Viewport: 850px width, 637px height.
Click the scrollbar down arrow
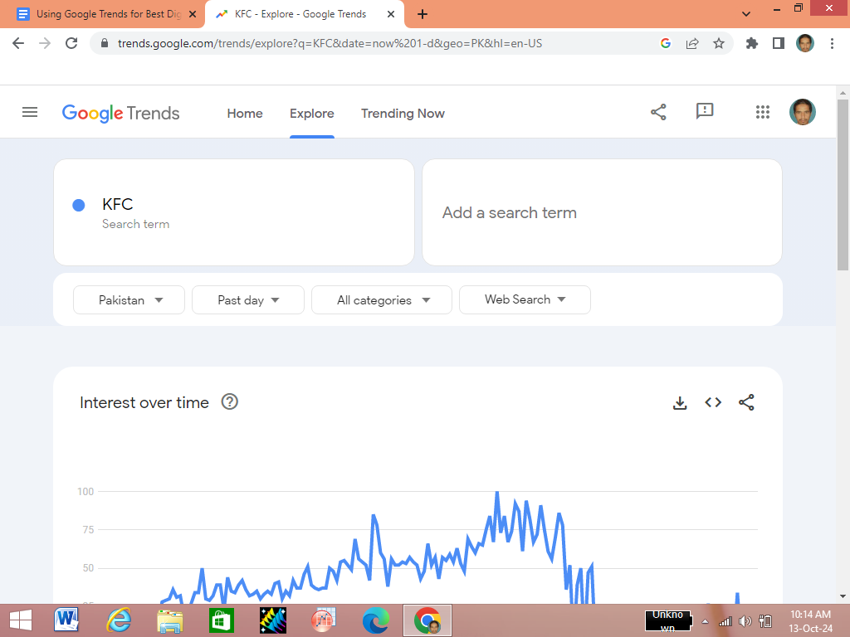[x=843, y=596]
